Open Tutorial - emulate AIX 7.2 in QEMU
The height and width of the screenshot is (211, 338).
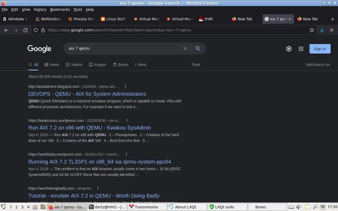94,196
